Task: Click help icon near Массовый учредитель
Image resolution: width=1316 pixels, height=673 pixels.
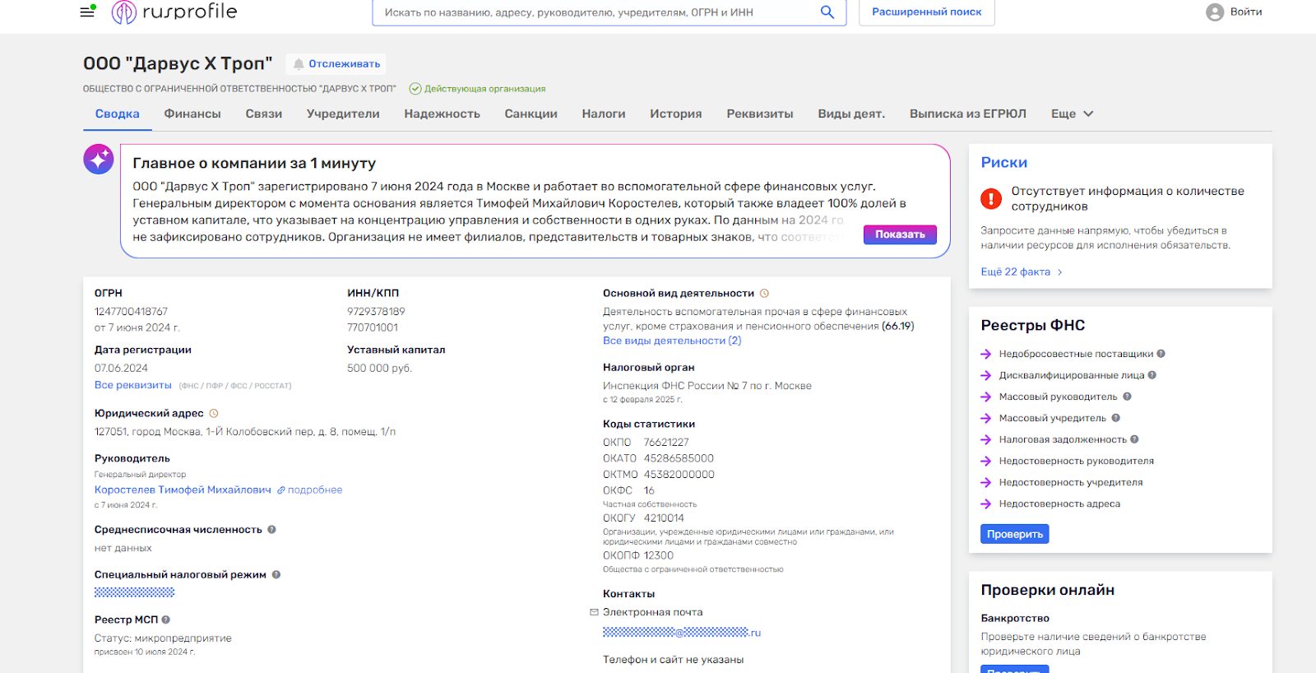Action: (1116, 418)
